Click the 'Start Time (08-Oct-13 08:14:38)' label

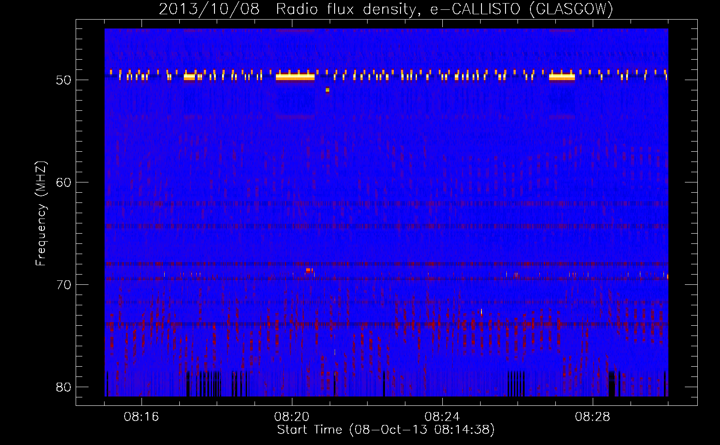click(x=386, y=430)
